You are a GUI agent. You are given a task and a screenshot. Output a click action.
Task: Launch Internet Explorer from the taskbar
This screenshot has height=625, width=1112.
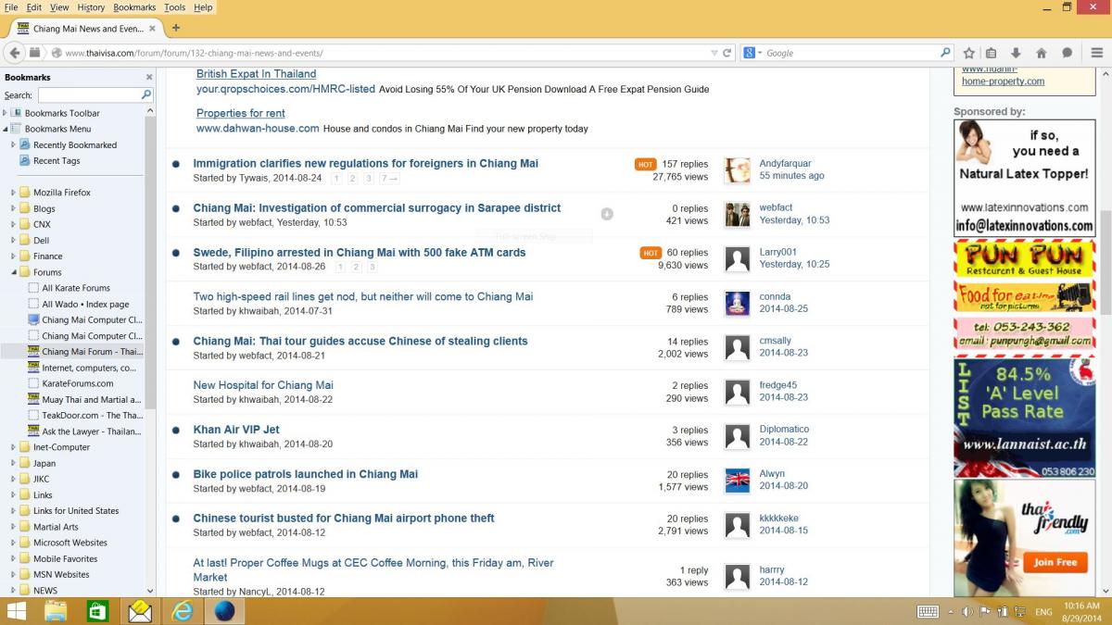[x=183, y=611]
